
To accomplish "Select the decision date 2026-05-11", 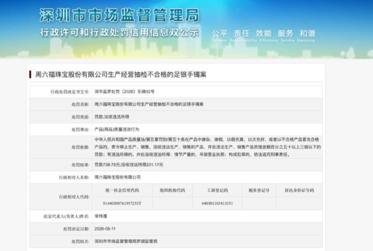I will point(105,229).
